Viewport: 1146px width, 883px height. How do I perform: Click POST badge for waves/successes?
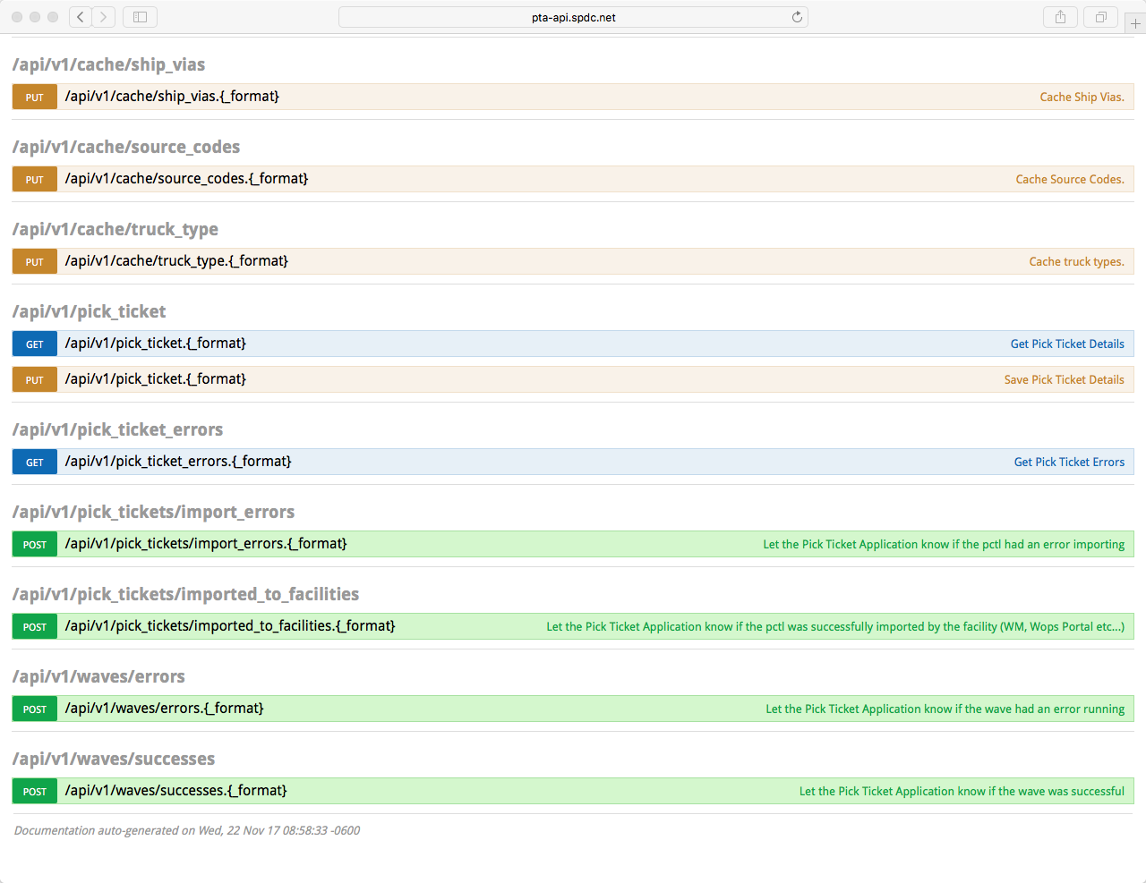click(x=35, y=791)
